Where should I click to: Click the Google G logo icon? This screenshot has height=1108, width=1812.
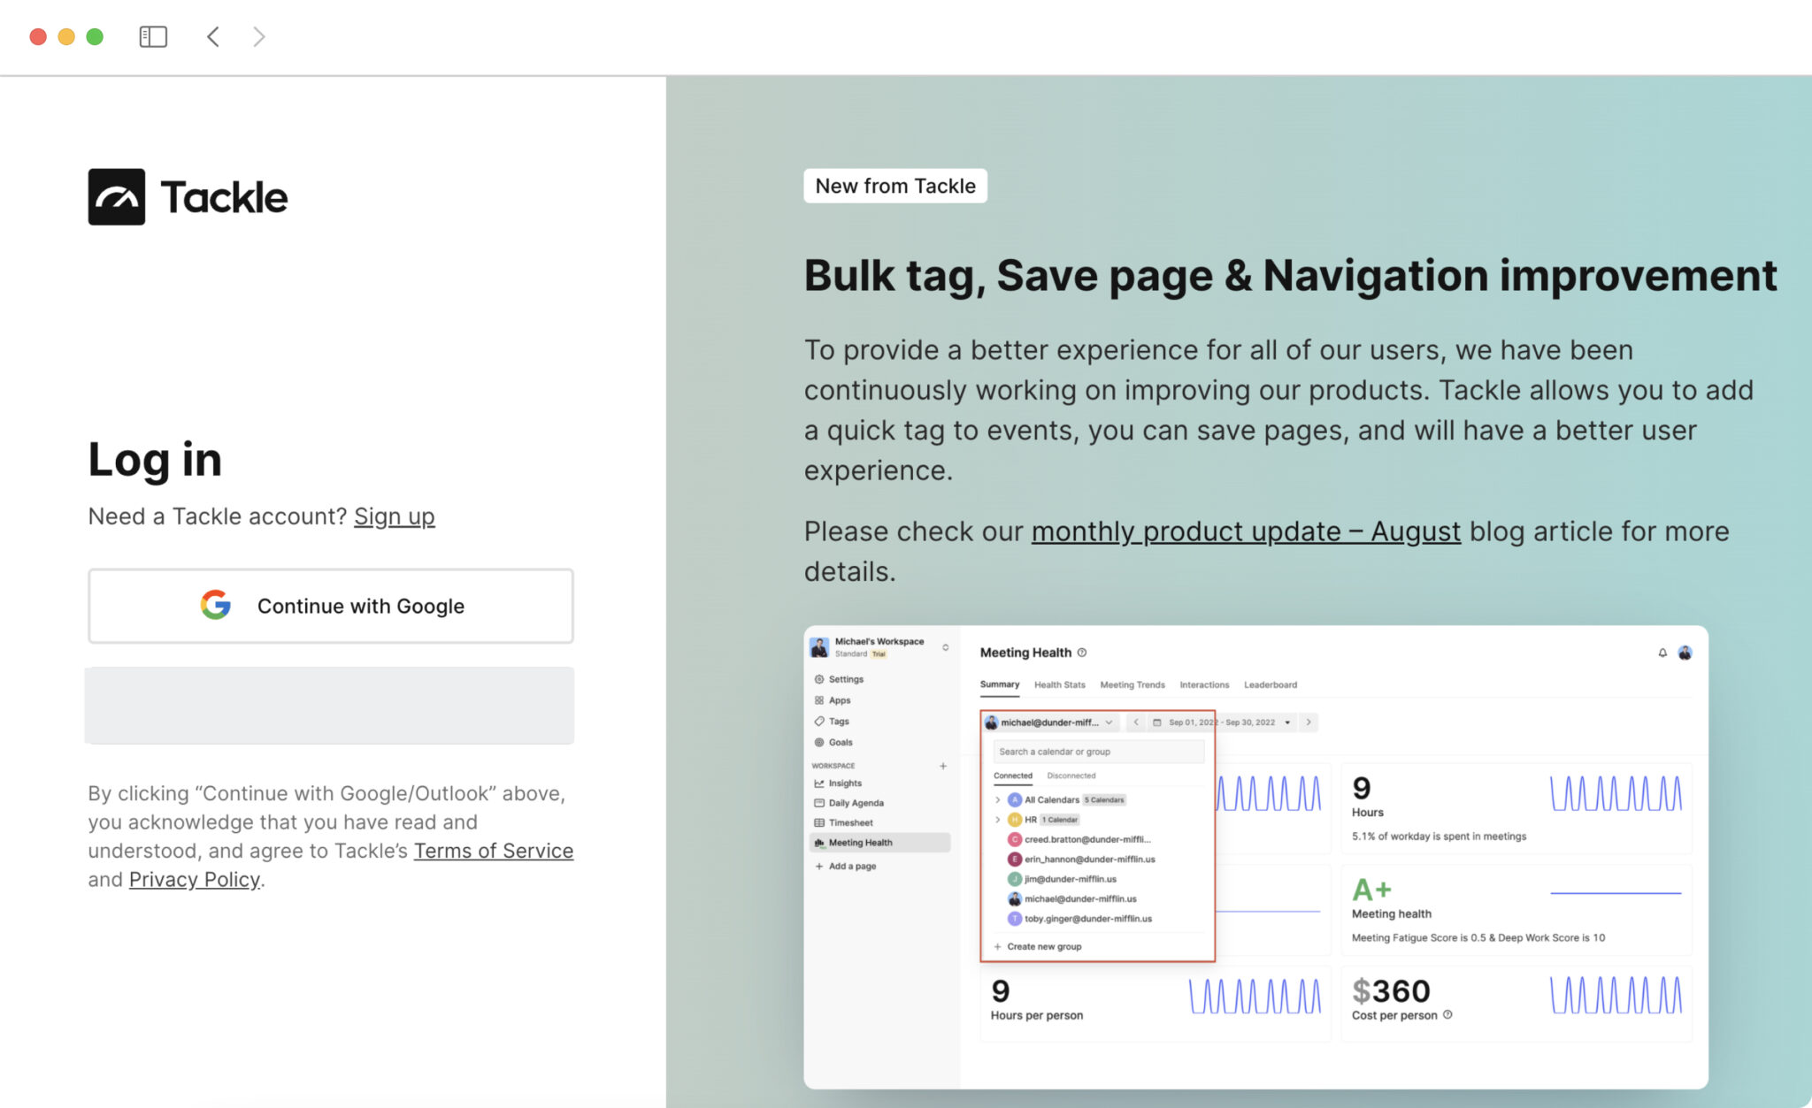coord(215,606)
